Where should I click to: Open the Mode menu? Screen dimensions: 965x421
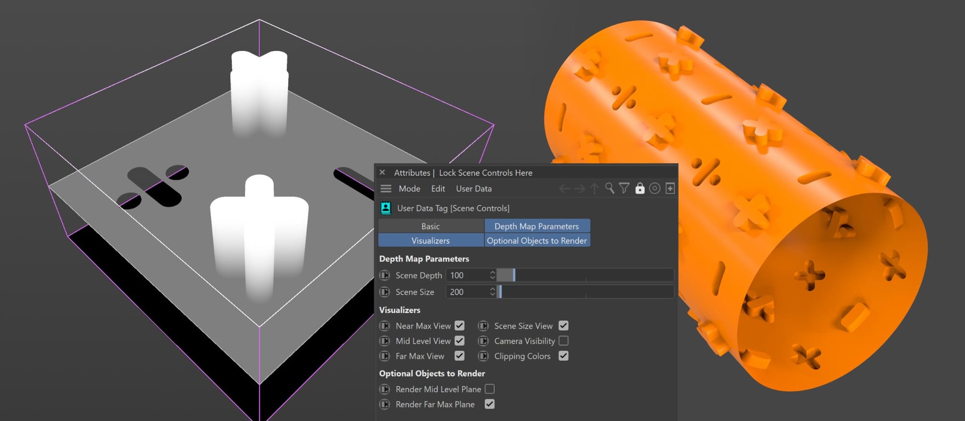click(409, 189)
